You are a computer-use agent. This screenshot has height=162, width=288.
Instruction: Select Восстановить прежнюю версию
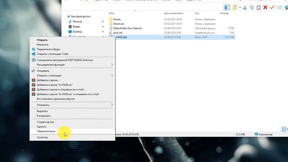(x=72, y=99)
